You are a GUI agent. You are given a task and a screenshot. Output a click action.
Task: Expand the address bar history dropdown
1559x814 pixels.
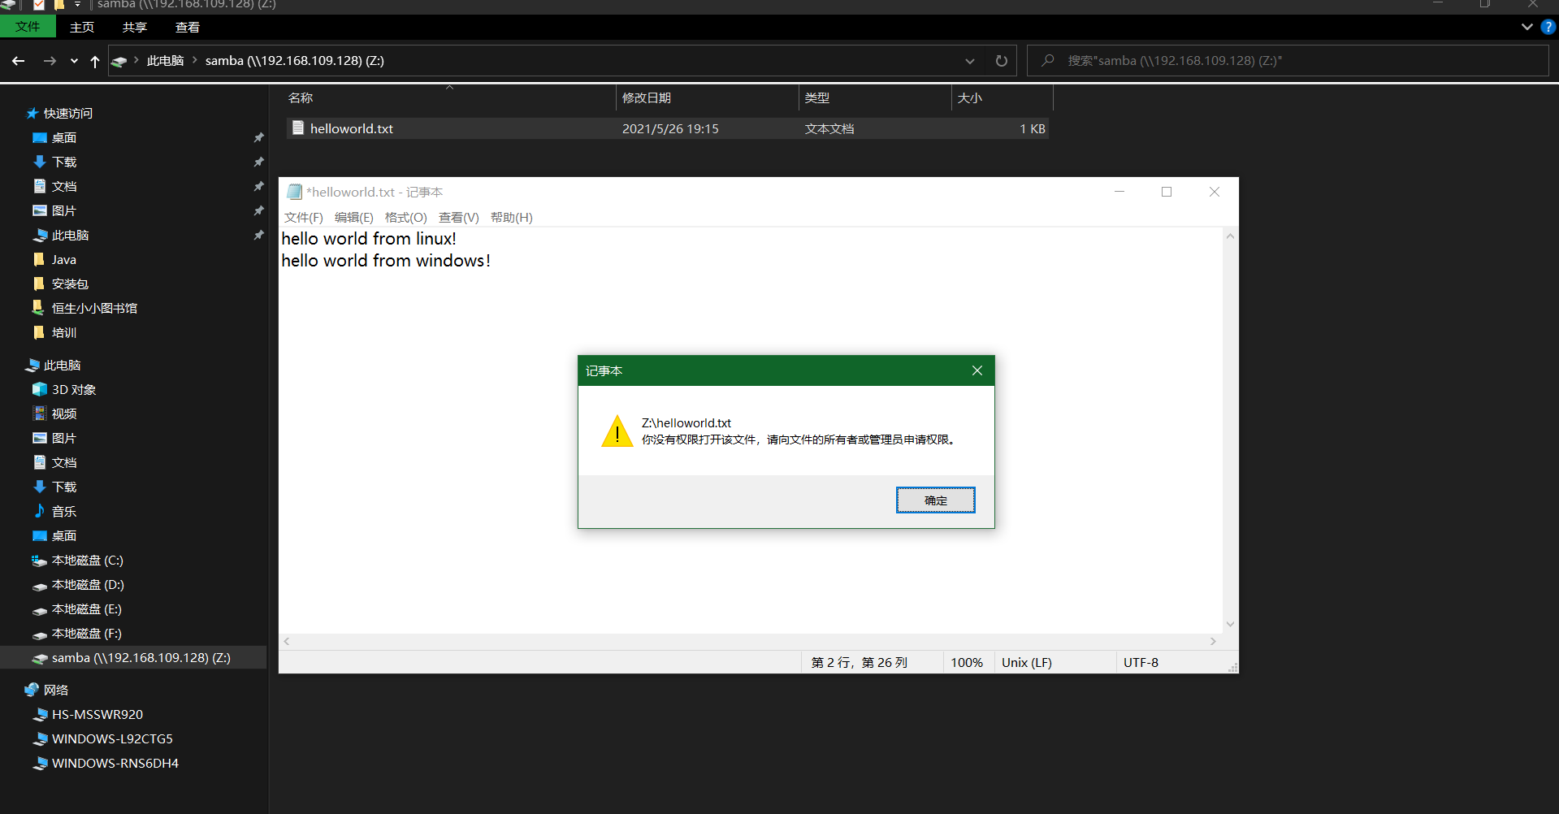[x=969, y=60]
